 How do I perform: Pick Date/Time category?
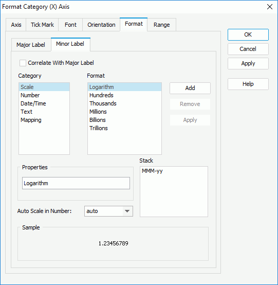pyautogui.click(x=44, y=103)
